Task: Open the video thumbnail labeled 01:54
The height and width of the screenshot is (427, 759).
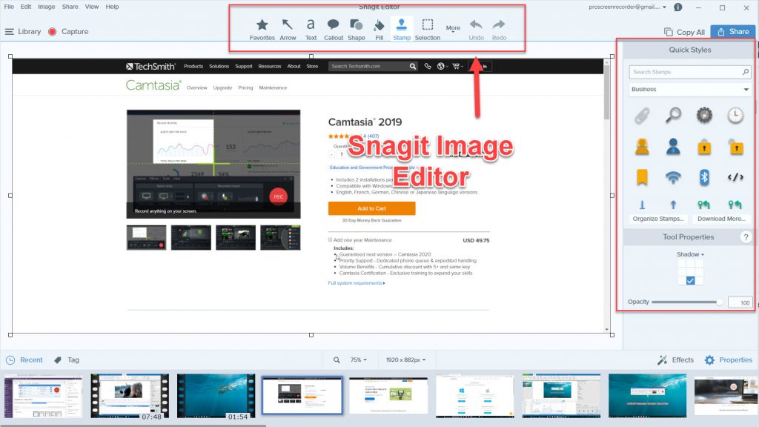Action: [x=216, y=396]
